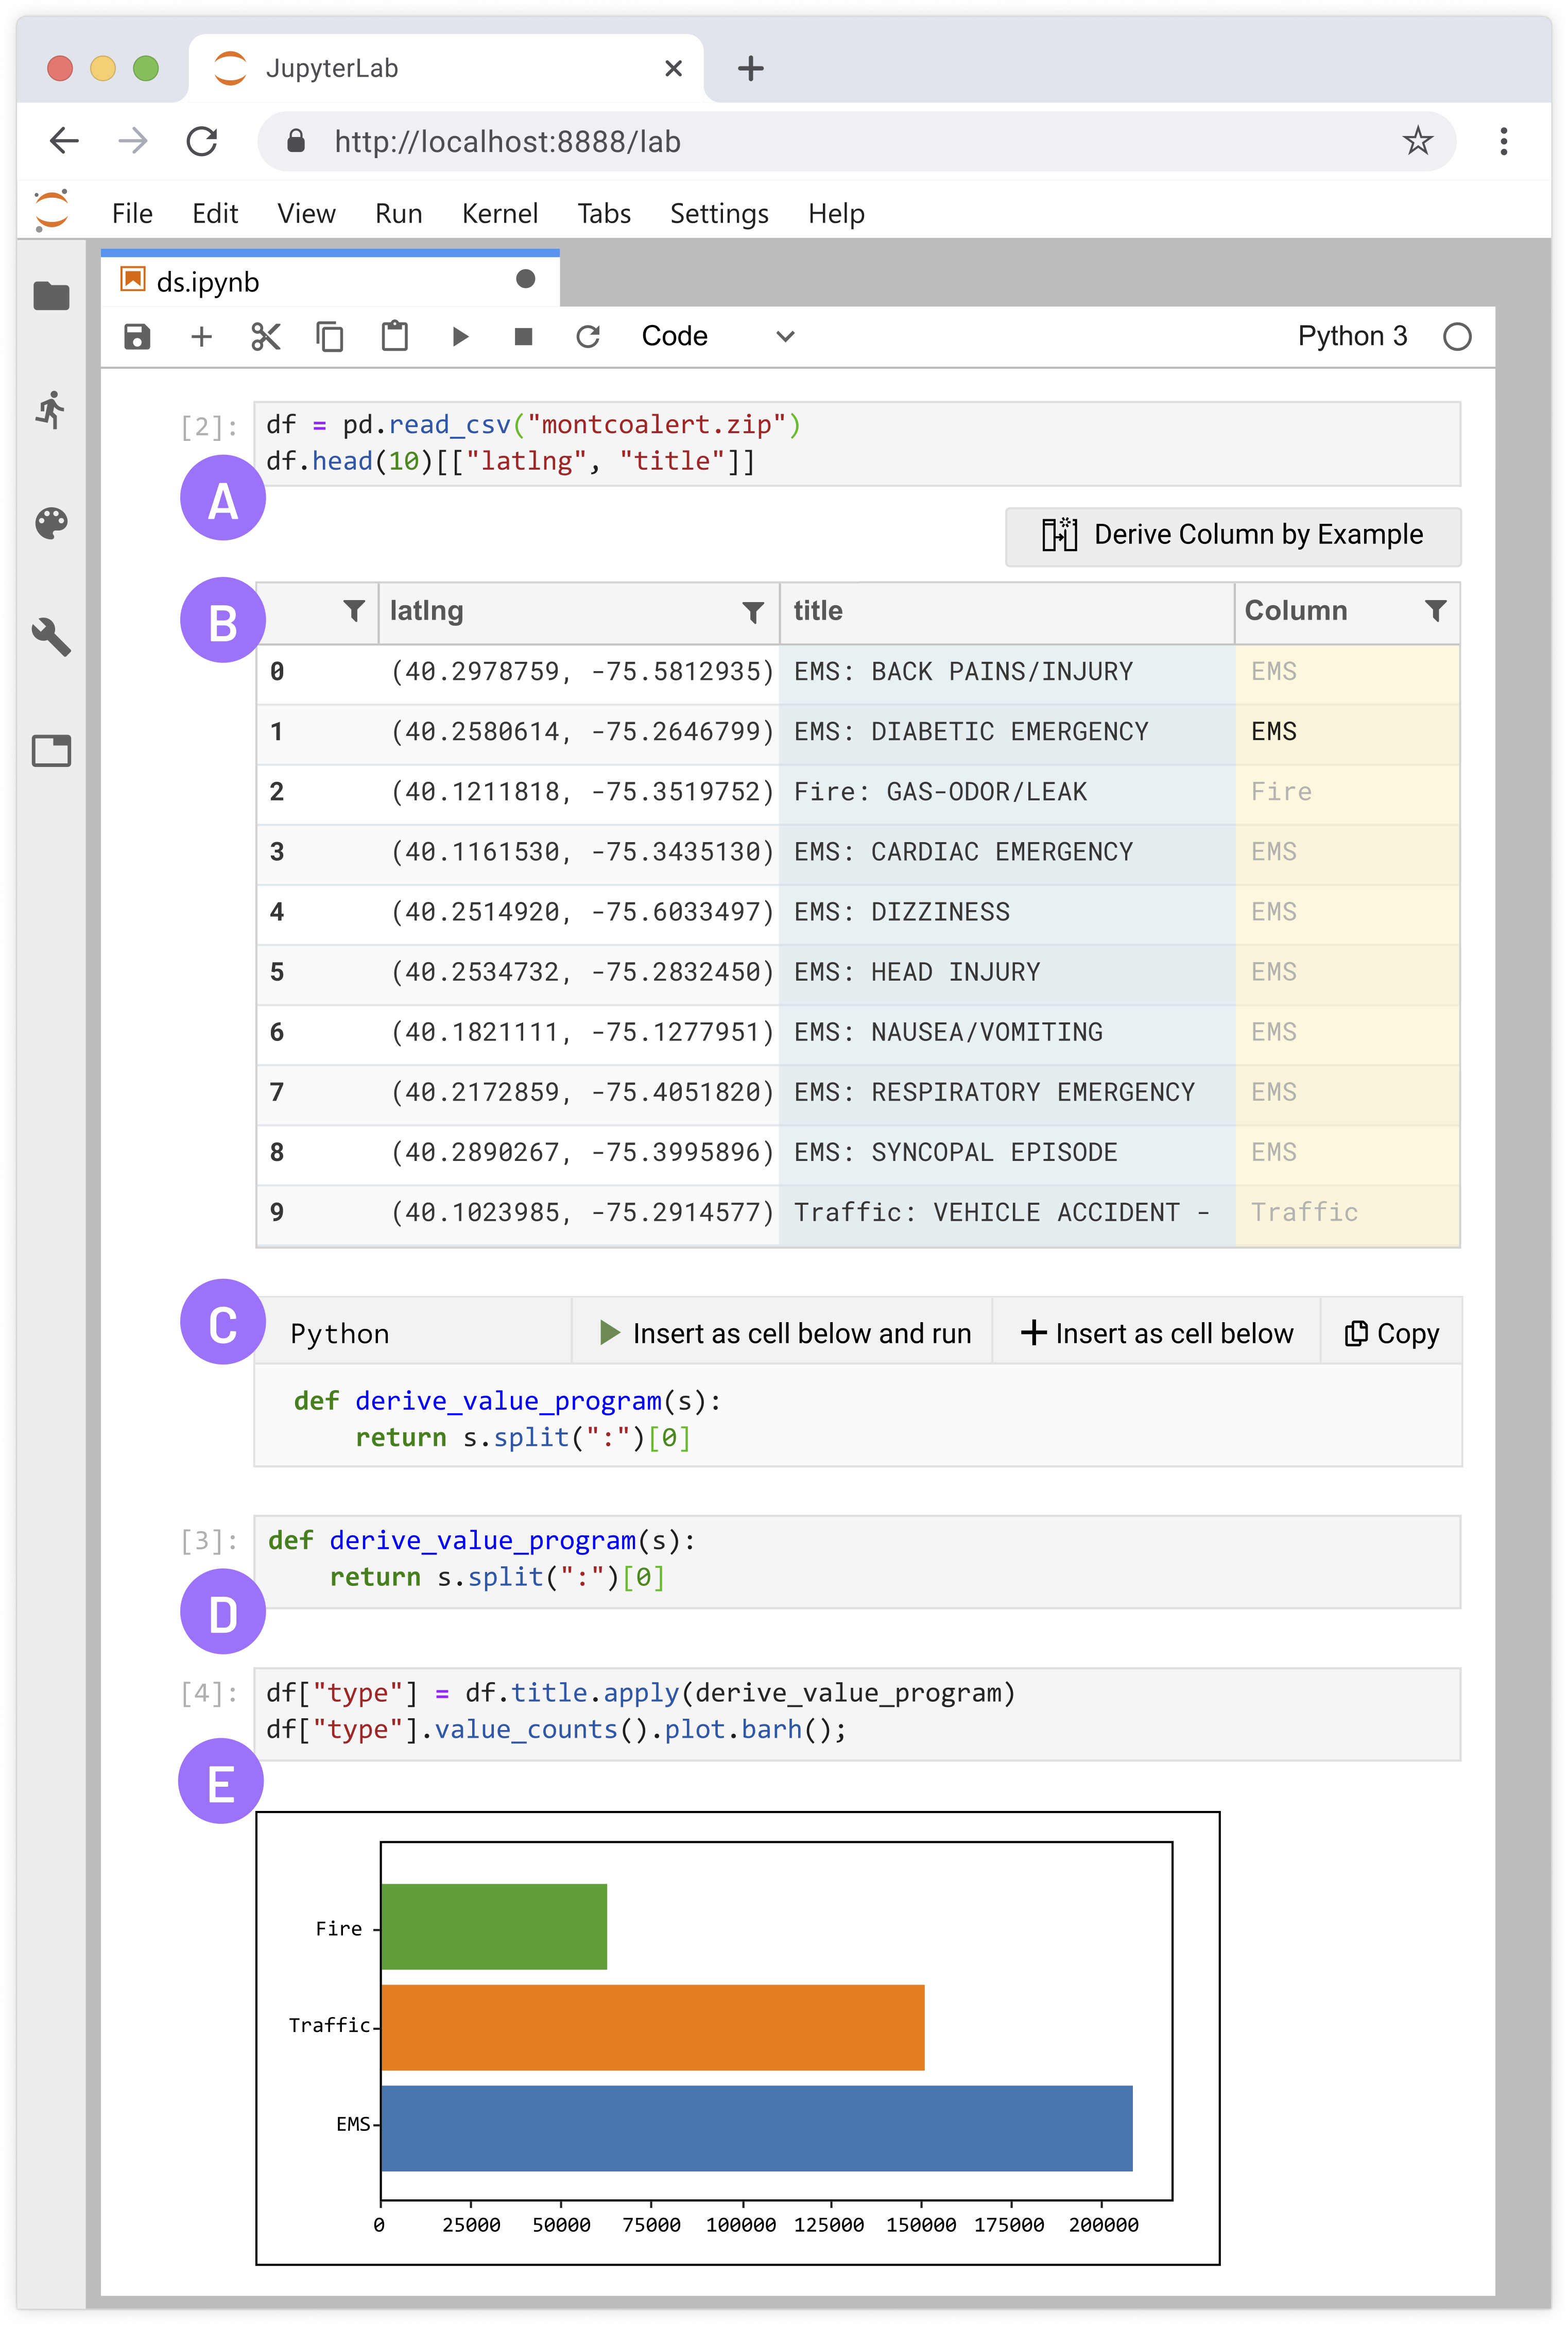Open the Run menu
This screenshot has width=1568, height=2326.
(398, 213)
